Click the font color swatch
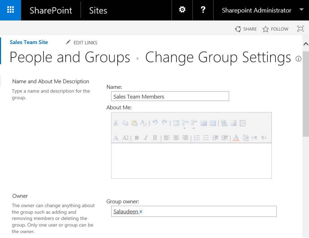Viewport: 309px width, 238px height. point(236,137)
